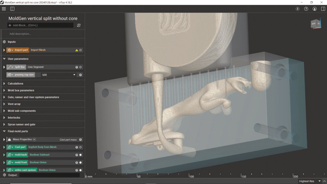Click the auto-update refresh icon beside Add Block
Viewport: 327px width, 184px height.
(79, 25)
